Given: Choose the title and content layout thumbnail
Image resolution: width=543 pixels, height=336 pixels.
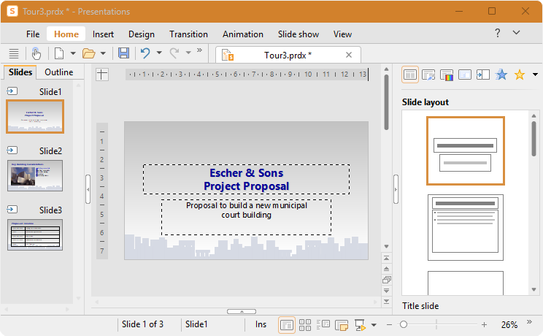Looking at the screenshot, I should click(x=466, y=227).
